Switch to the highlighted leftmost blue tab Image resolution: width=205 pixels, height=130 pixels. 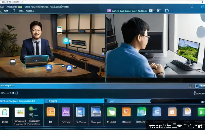[22, 101]
